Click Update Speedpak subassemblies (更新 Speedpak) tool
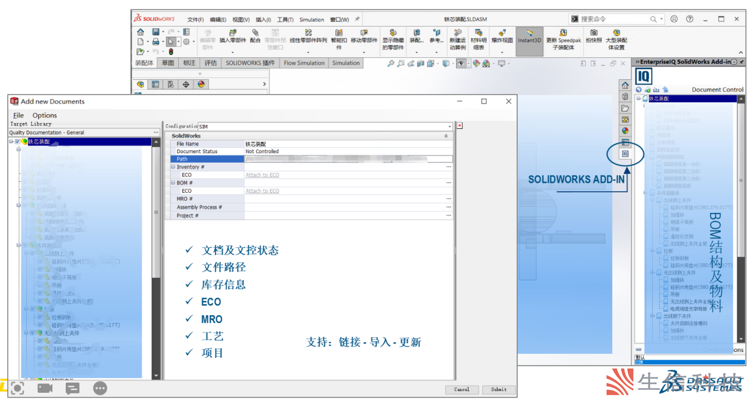This screenshot has height=407, width=751. coord(563,39)
